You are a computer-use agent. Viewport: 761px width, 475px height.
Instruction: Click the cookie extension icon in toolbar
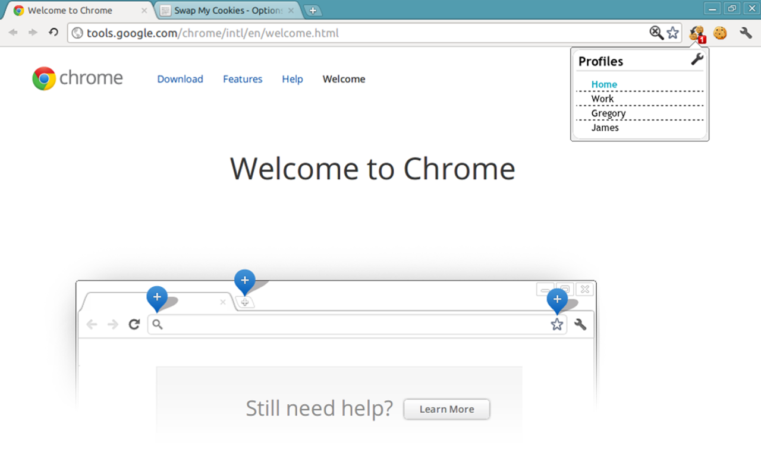point(720,33)
